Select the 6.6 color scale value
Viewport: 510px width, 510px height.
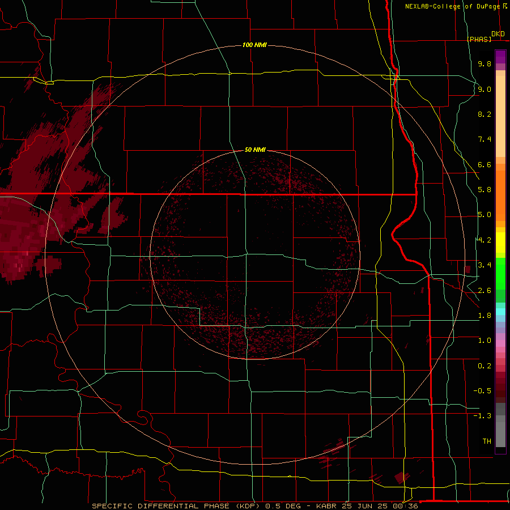(x=484, y=164)
